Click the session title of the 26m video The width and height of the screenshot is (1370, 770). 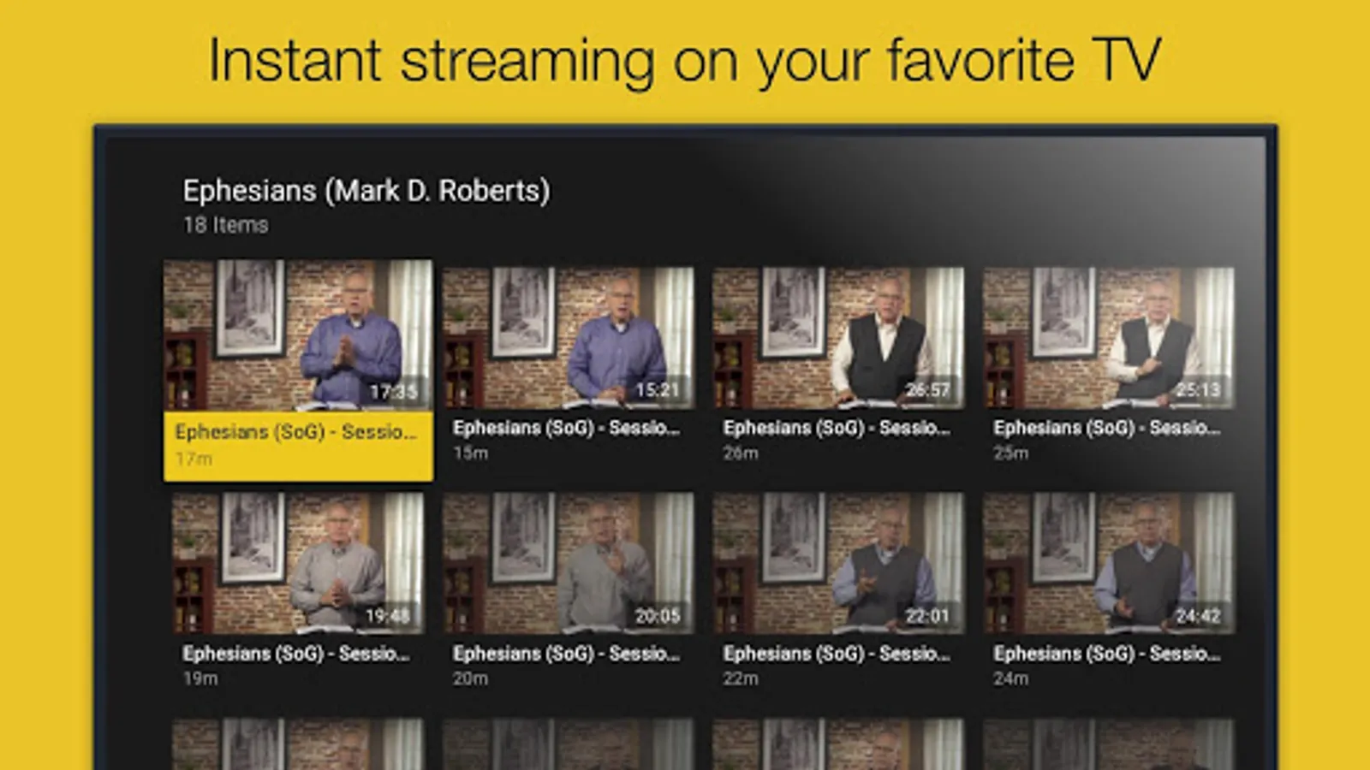tap(837, 428)
